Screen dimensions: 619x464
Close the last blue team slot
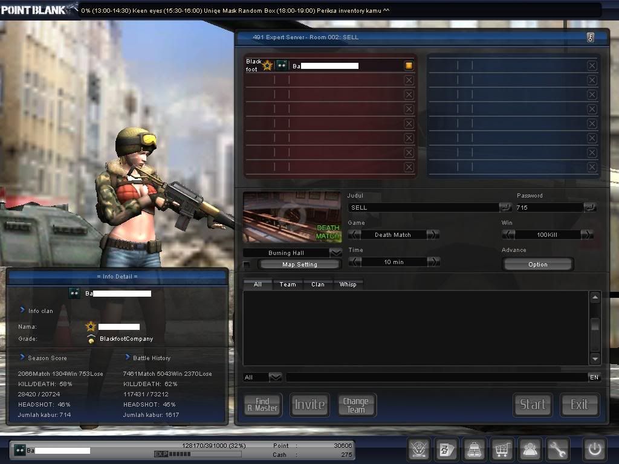(x=592, y=167)
